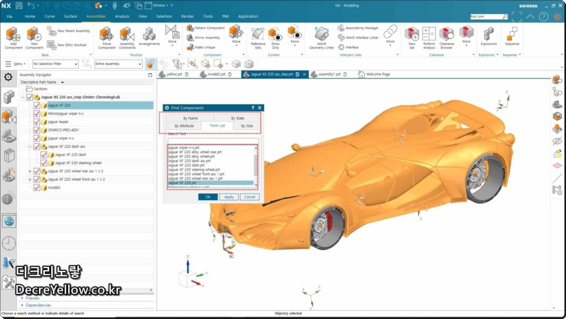Click Pattern Component
The height and width of the screenshot is (319, 566).
[206, 28]
